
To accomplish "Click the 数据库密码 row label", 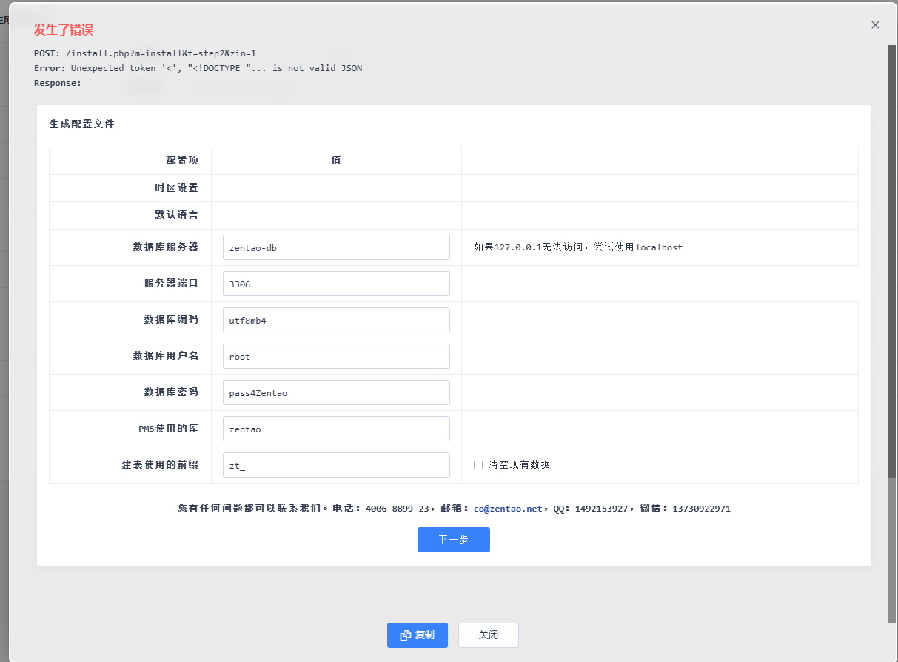I will click(x=172, y=392).
